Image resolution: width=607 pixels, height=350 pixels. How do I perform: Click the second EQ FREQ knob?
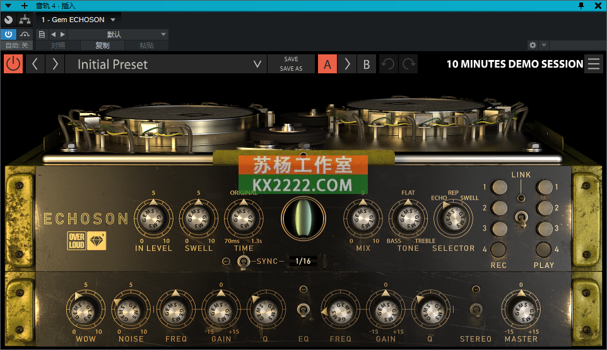click(x=340, y=310)
